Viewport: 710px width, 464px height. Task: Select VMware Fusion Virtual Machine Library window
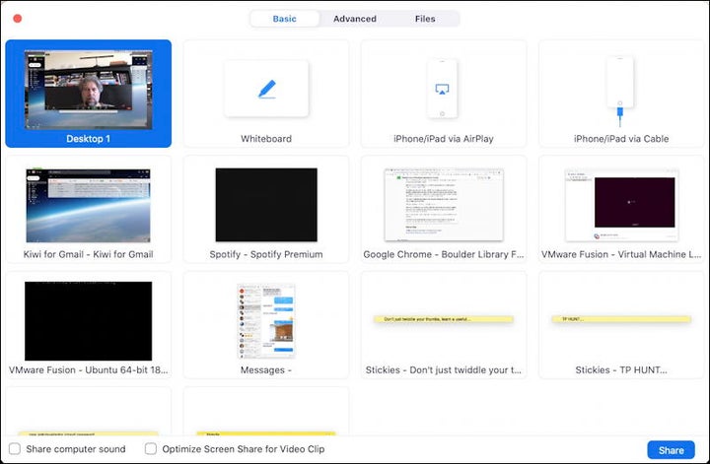click(620, 205)
